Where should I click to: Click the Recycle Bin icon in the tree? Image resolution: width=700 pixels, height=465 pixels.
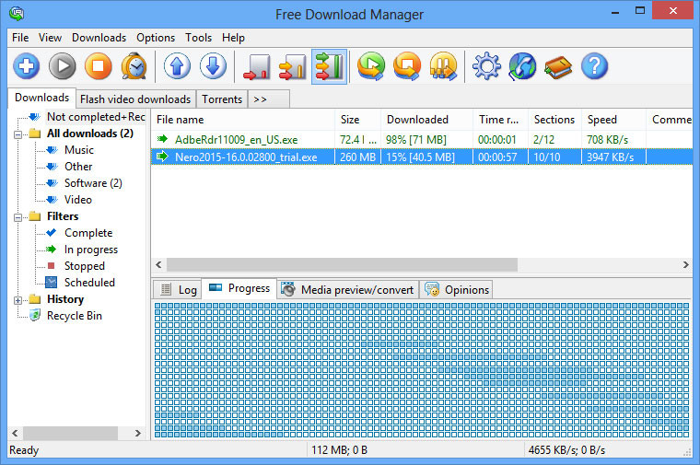click(35, 315)
